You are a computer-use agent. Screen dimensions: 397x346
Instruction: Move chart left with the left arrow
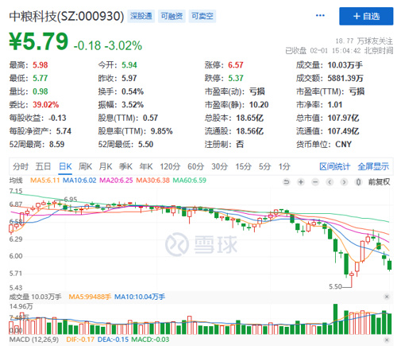(330, 182)
